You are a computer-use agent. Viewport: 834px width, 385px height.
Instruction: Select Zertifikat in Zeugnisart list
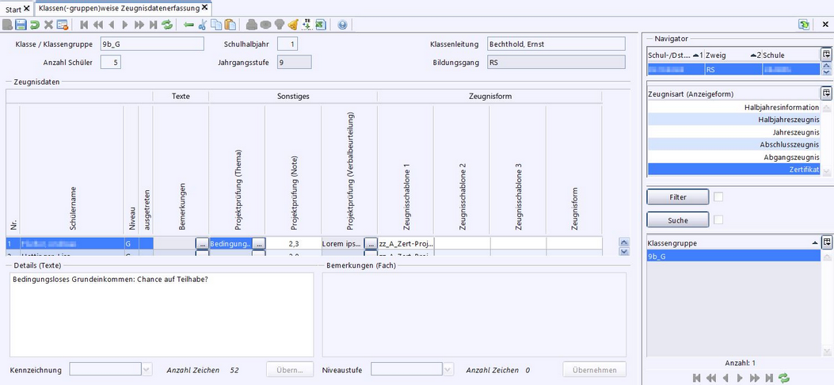coord(734,170)
